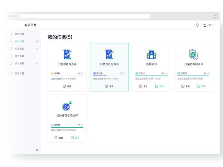This screenshot has width=223, height=167.
Task: Click the 我的任务(5) page heading
Action: [x=60, y=37]
